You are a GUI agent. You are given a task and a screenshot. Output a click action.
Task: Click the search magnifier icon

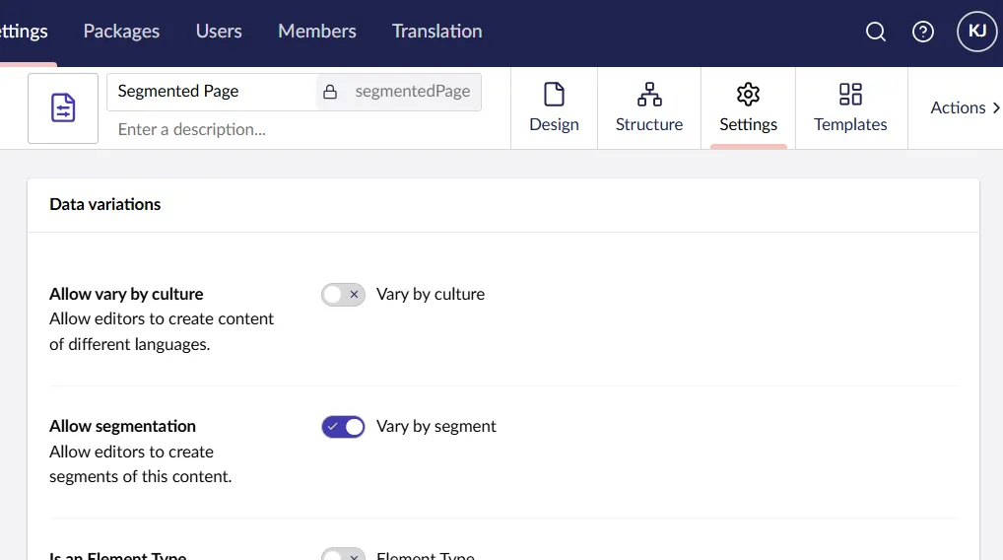[876, 32]
